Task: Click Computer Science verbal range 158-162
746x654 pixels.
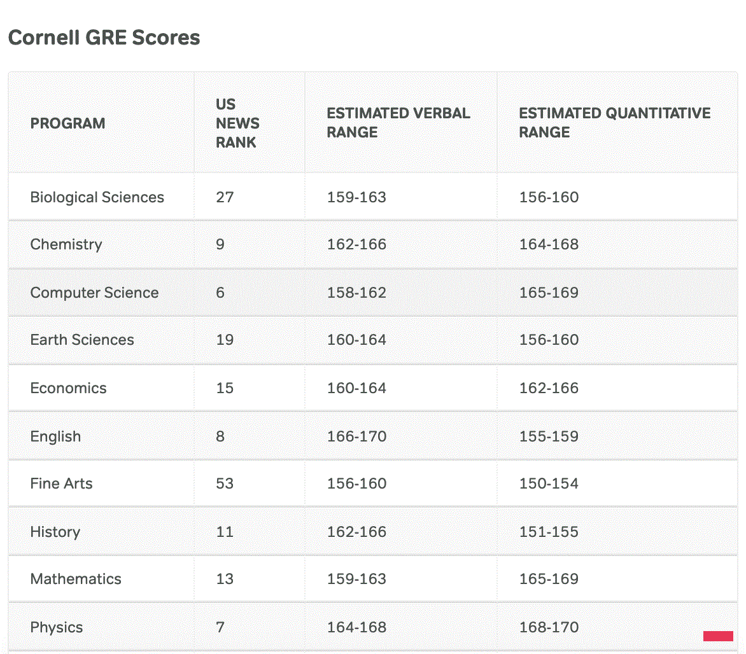Action: (356, 293)
